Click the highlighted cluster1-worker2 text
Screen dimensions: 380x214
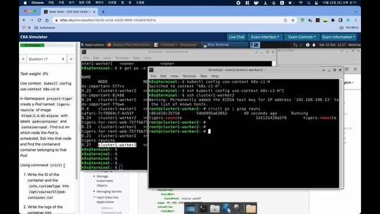coord(118,145)
